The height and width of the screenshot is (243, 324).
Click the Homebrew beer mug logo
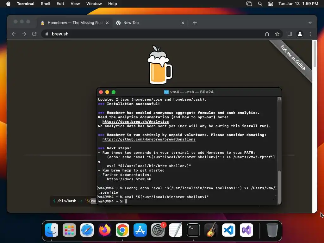(159, 65)
